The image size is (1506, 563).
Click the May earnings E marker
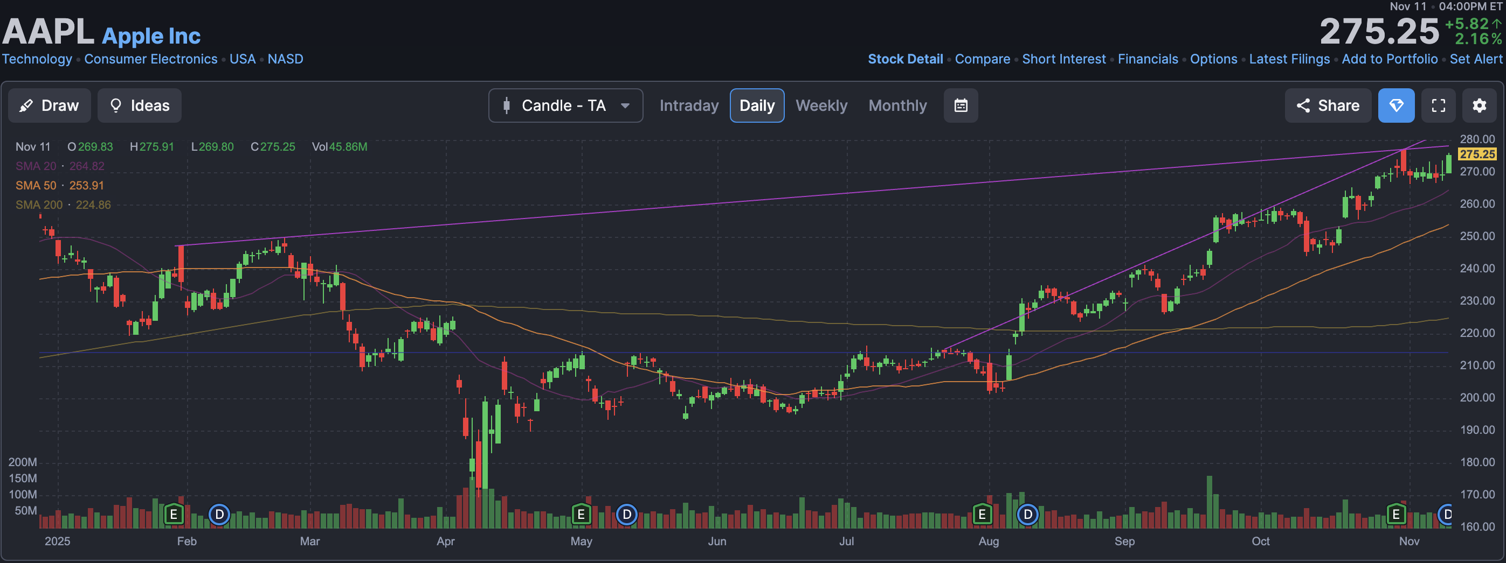(581, 515)
